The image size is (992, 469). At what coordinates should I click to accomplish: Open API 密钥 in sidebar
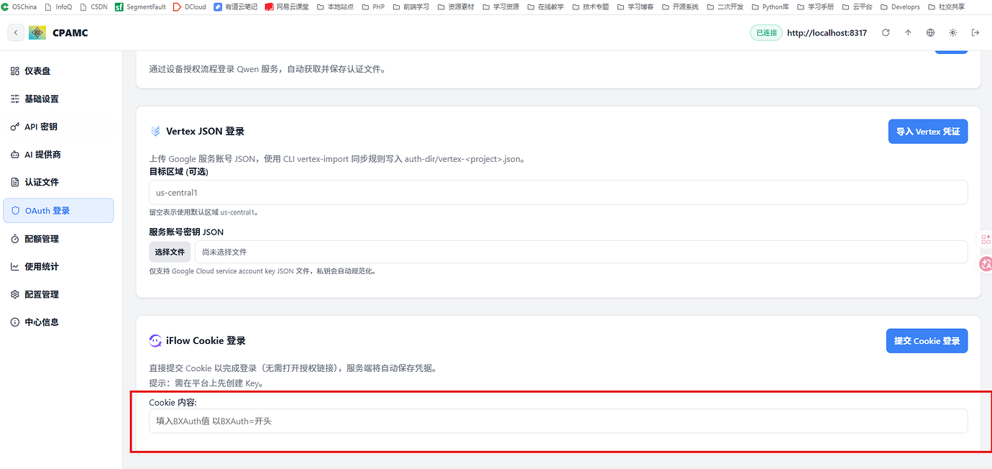pyautogui.click(x=58, y=127)
